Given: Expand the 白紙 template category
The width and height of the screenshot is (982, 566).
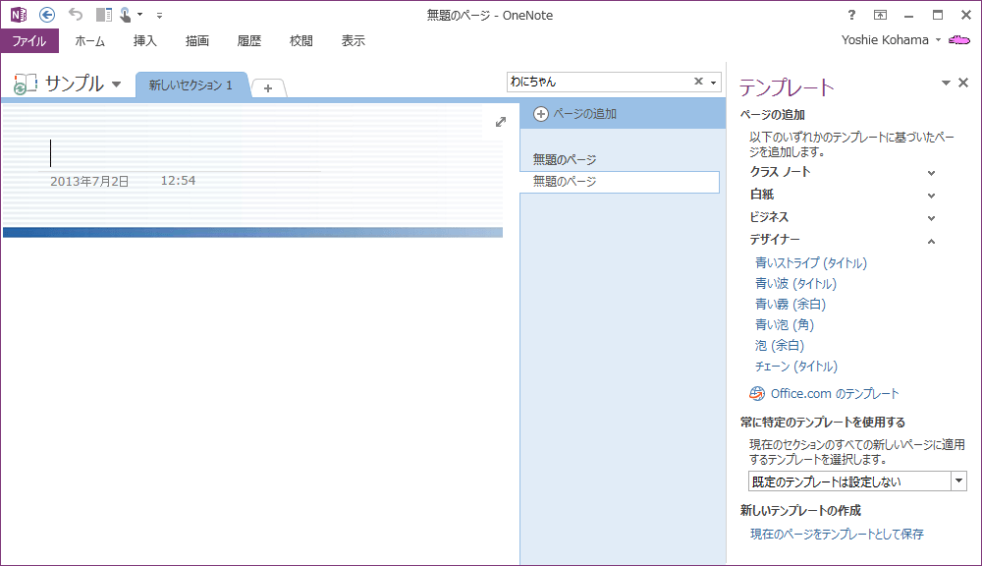Looking at the screenshot, I should [843, 195].
